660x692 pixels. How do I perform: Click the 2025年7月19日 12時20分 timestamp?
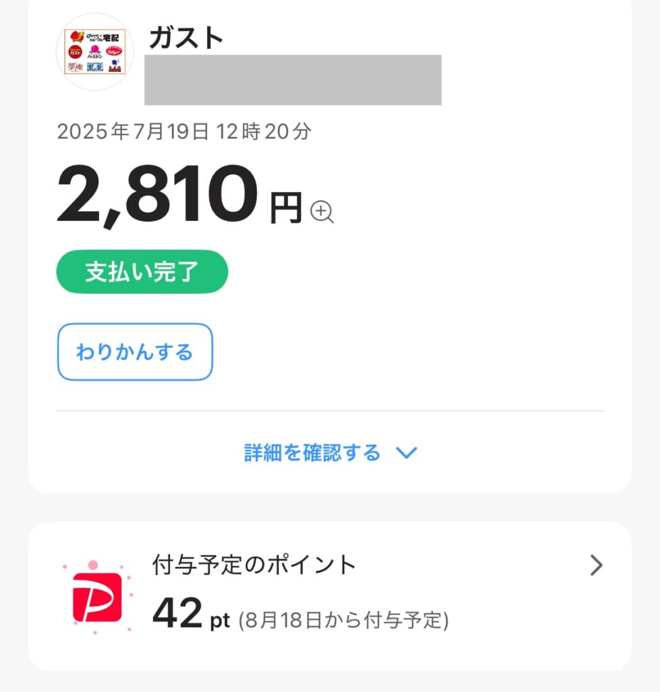[184, 132]
